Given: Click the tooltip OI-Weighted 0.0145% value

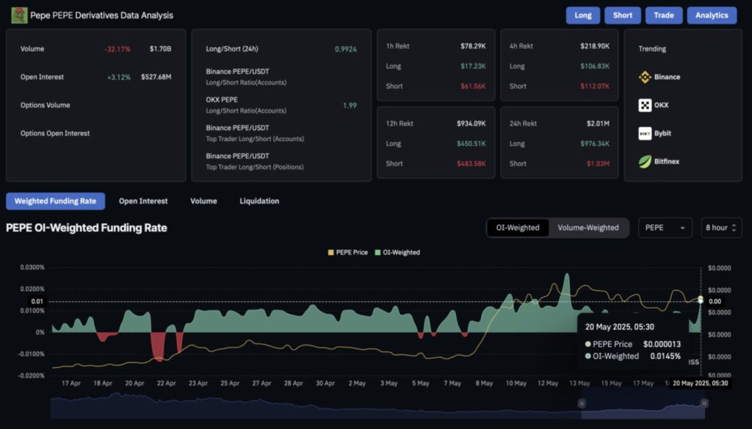Looking at the screenshot, I should pyautogui.click(x=665, y=356).
